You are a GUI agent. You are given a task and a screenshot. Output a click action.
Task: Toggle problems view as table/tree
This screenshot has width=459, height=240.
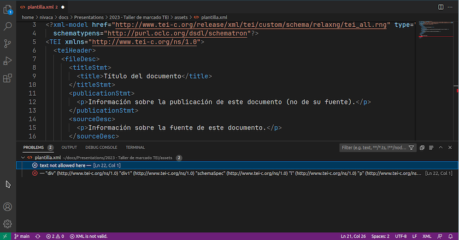431,147
